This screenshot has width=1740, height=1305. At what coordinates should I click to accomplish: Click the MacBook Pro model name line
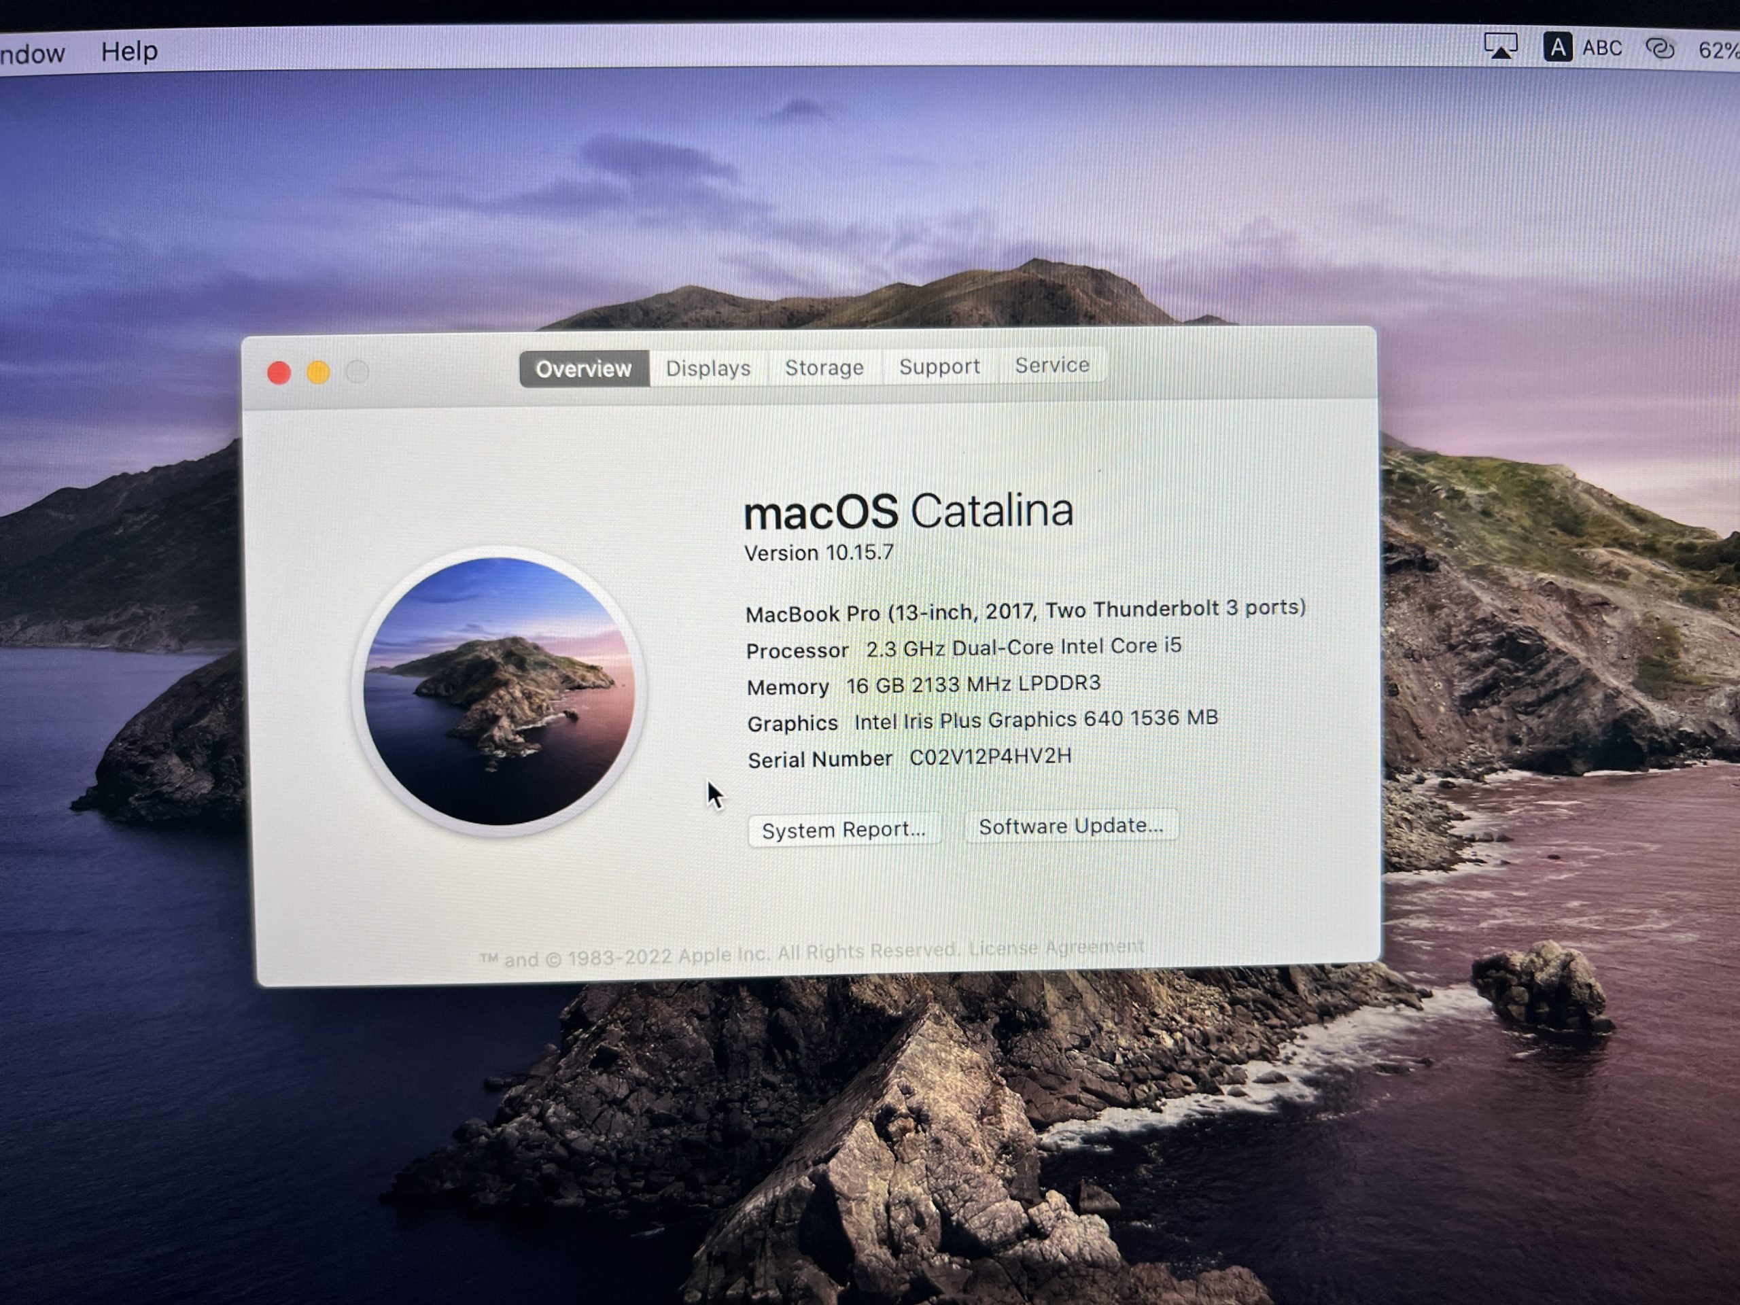click(x=1026, y=610)
